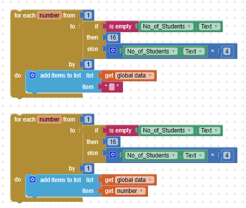Open mutator gear on bottom multiply block
Image resolution: width=246 pixels, height=208 pixels.
pos(112,154)
